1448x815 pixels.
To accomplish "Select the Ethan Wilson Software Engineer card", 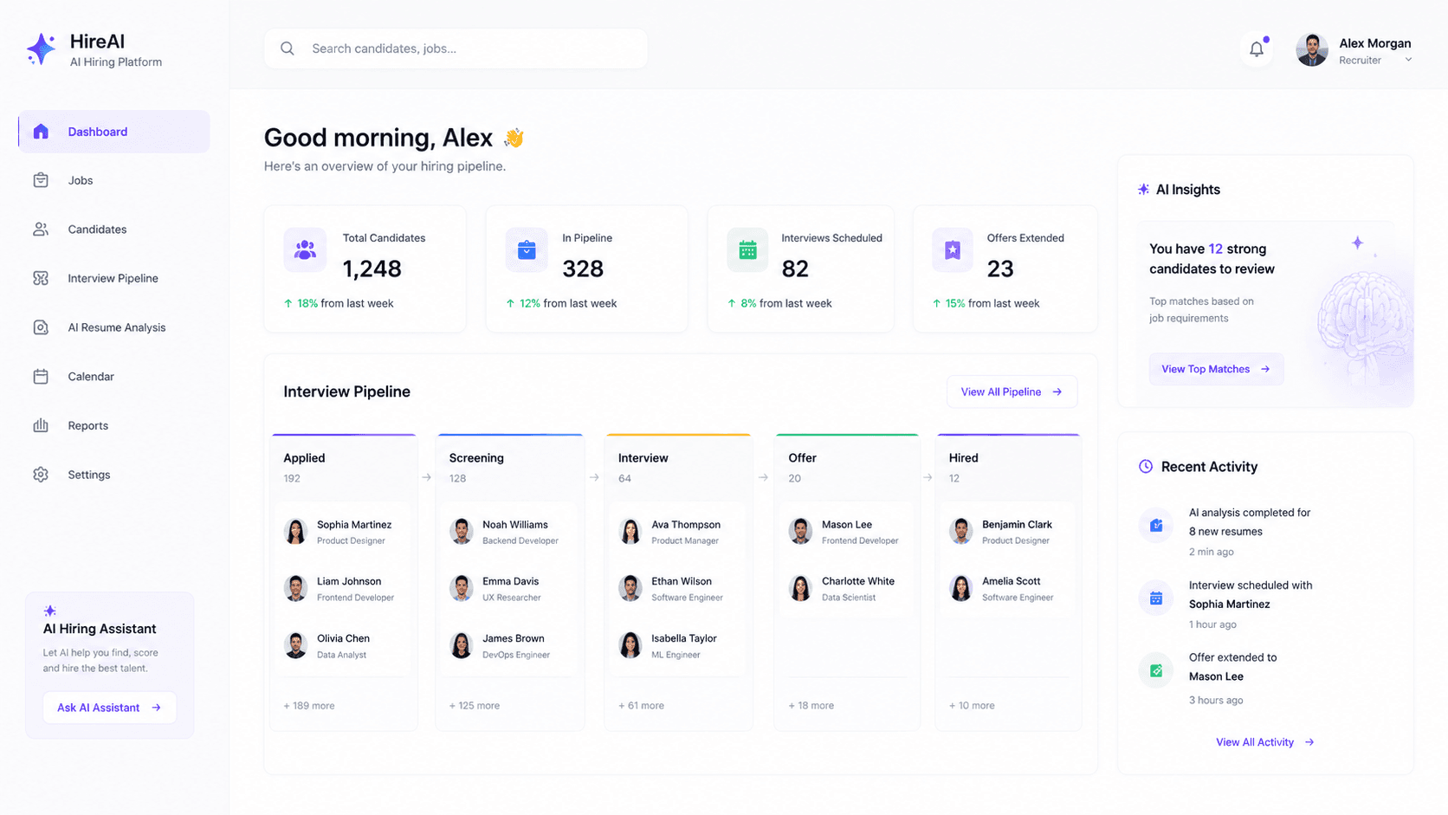I will (678, 589).
